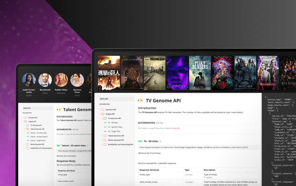
Task: Click the talent endpoint URL field
Action: click(x=74, y=151)
